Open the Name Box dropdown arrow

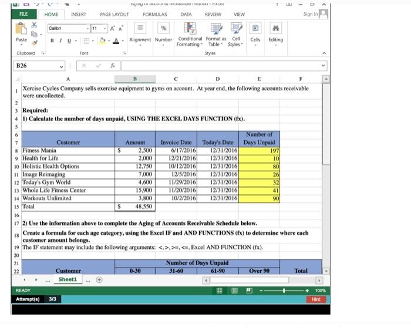(x=61, y=66)
